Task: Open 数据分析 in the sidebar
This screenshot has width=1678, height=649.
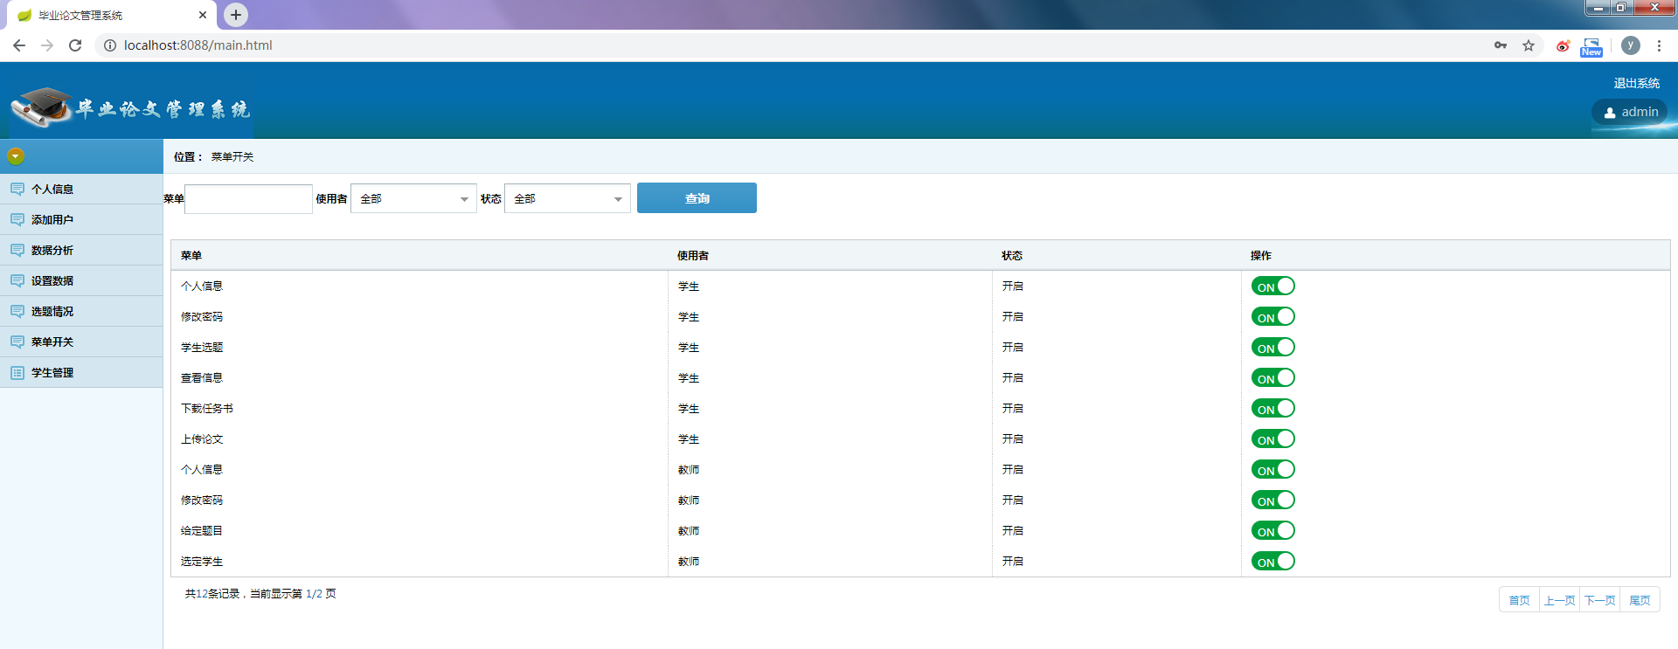Action: 52,251
